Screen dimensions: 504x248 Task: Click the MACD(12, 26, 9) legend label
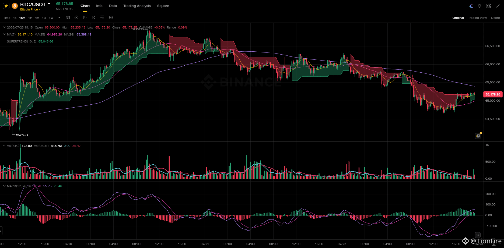(19, 186)
